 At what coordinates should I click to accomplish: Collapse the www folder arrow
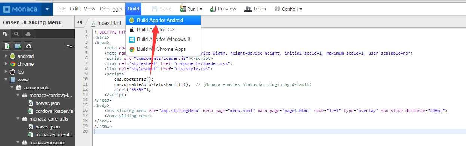[x=6, y=80]
